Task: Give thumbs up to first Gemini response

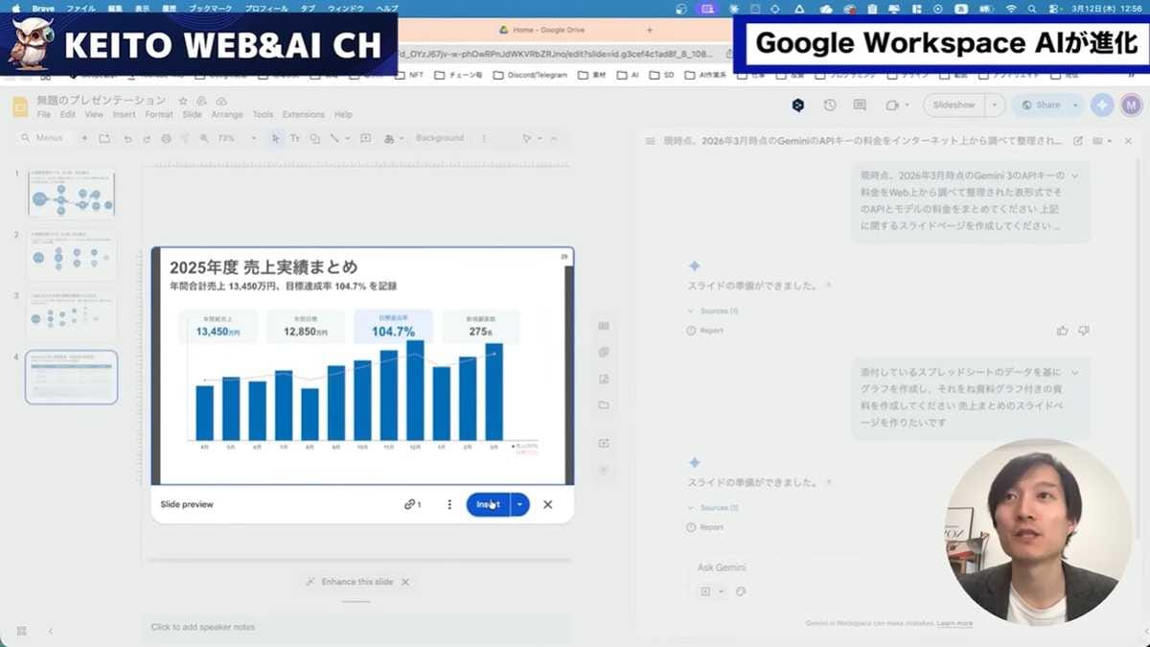Action: click(1062, 331)
